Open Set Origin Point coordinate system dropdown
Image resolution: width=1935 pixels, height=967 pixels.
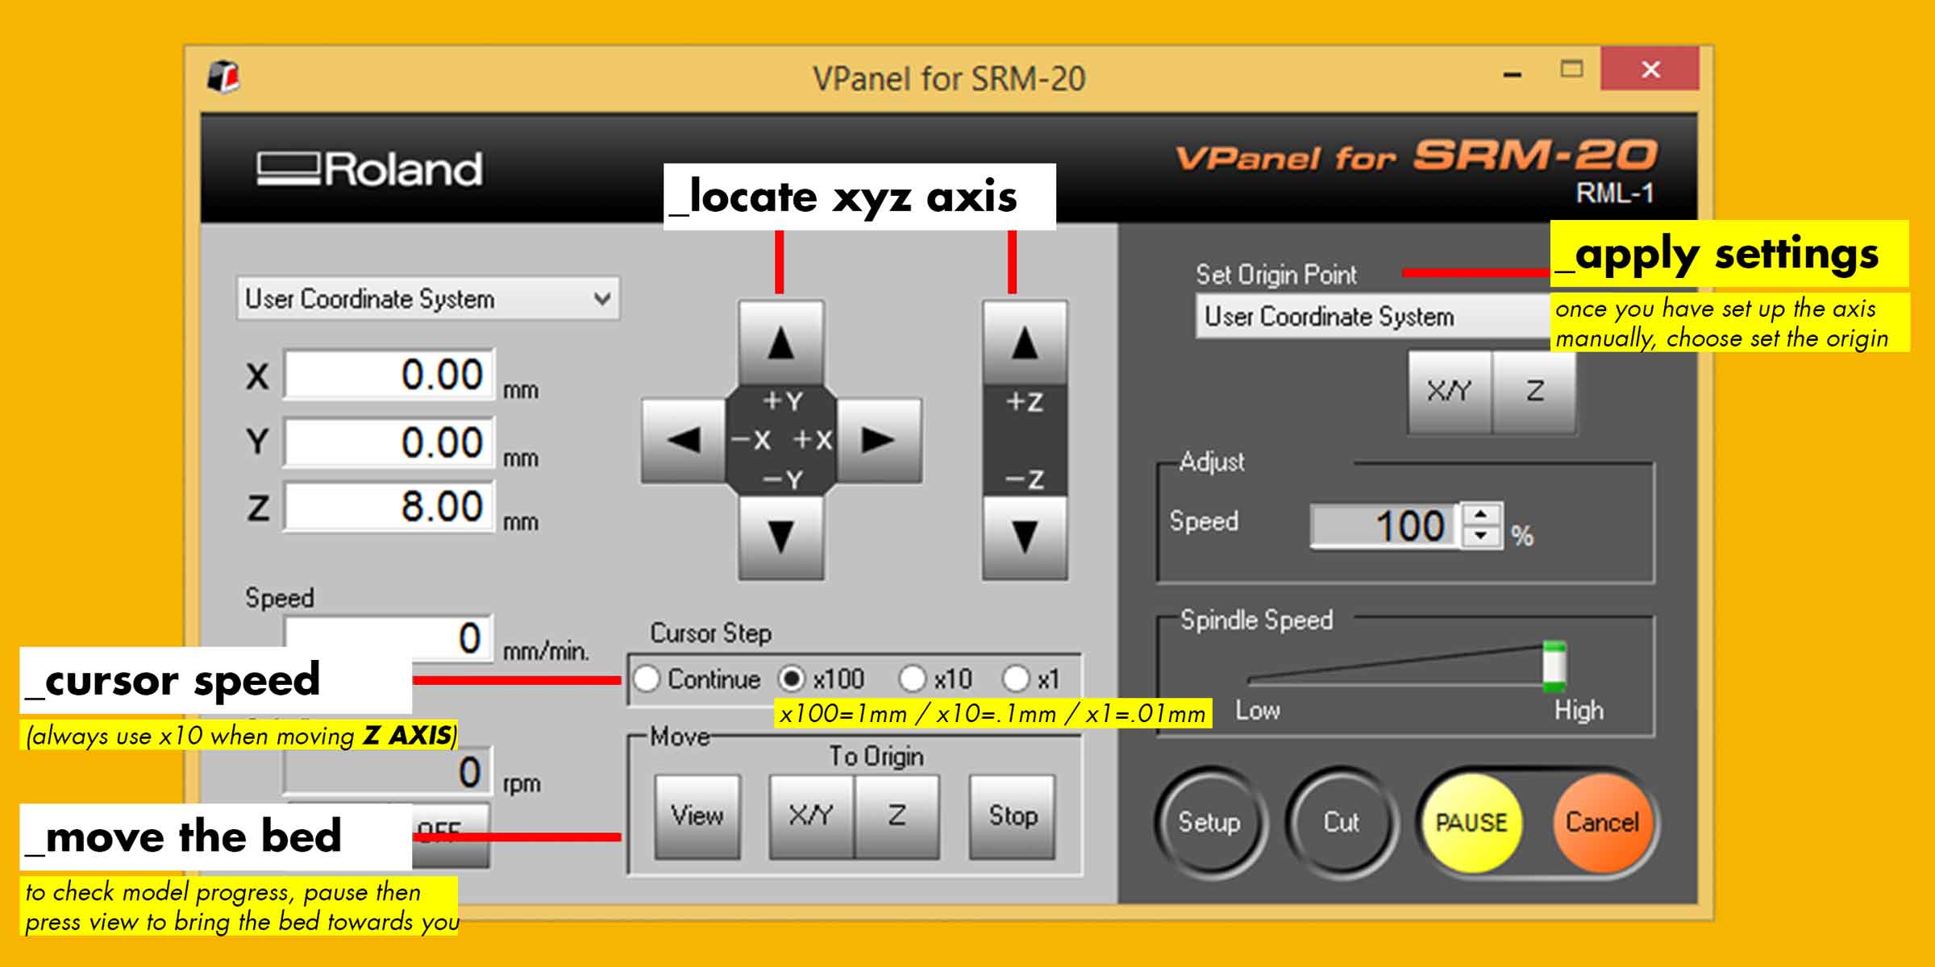point(1371,316)
